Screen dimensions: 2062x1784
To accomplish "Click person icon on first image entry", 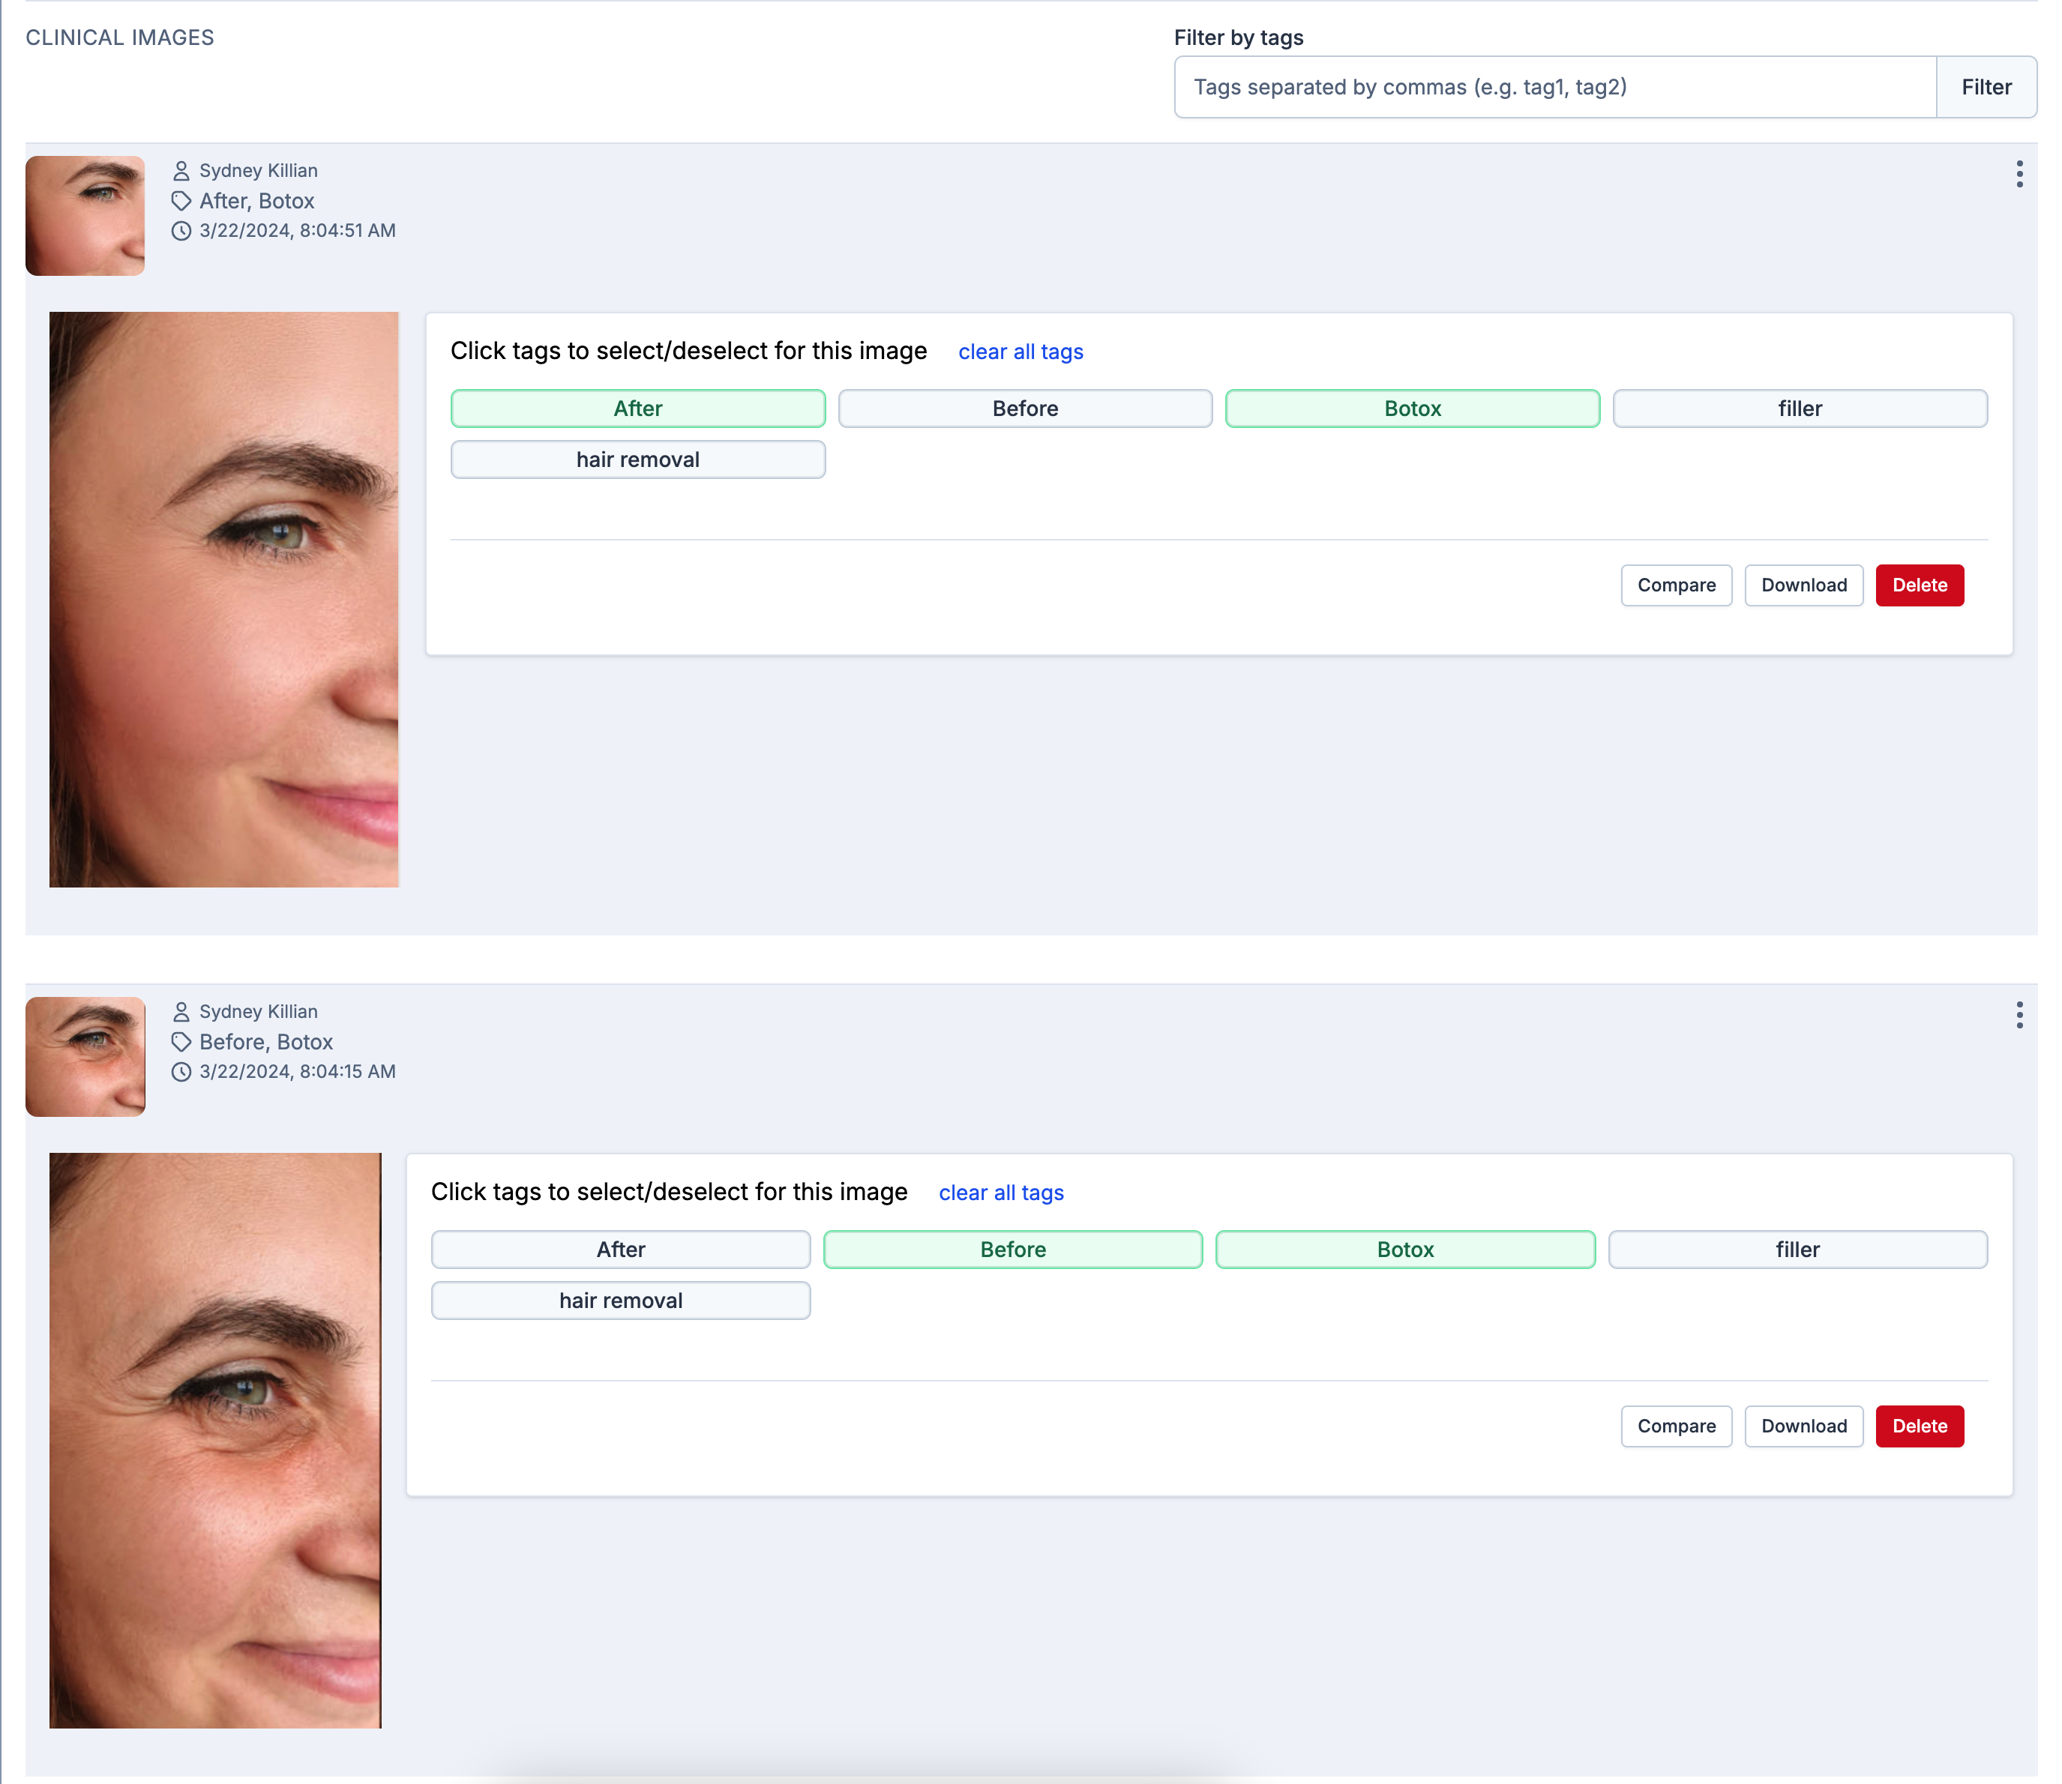I will point(181,171).
